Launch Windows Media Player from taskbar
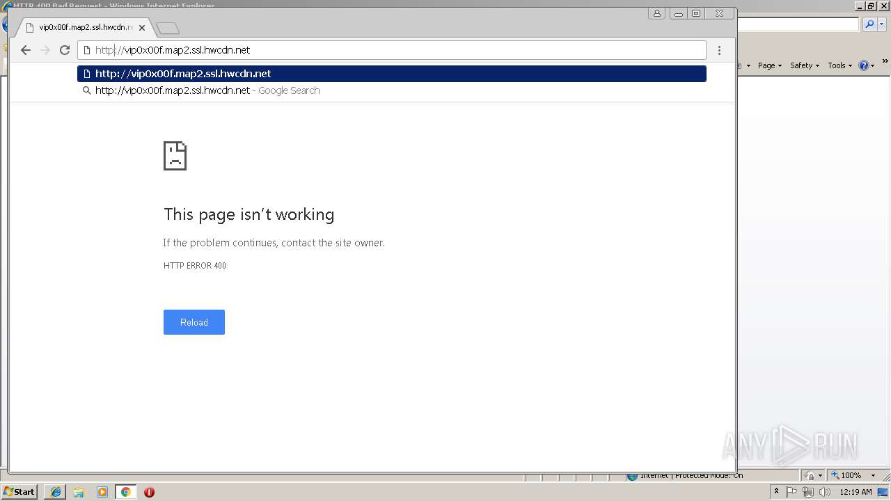 (x=102, y=492)
